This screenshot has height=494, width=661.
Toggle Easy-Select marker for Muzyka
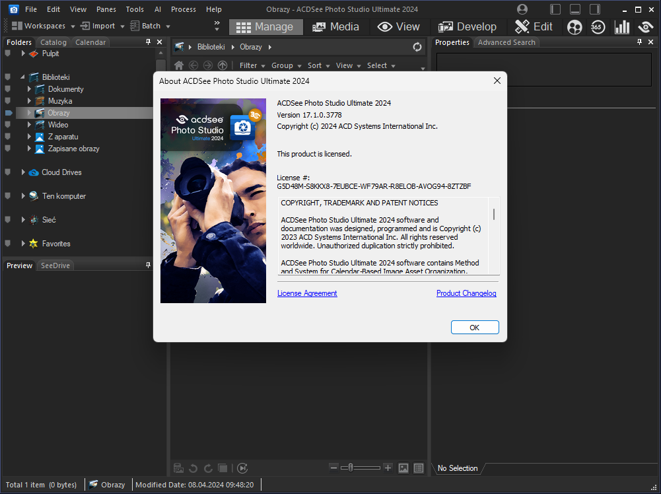point(7,101)
